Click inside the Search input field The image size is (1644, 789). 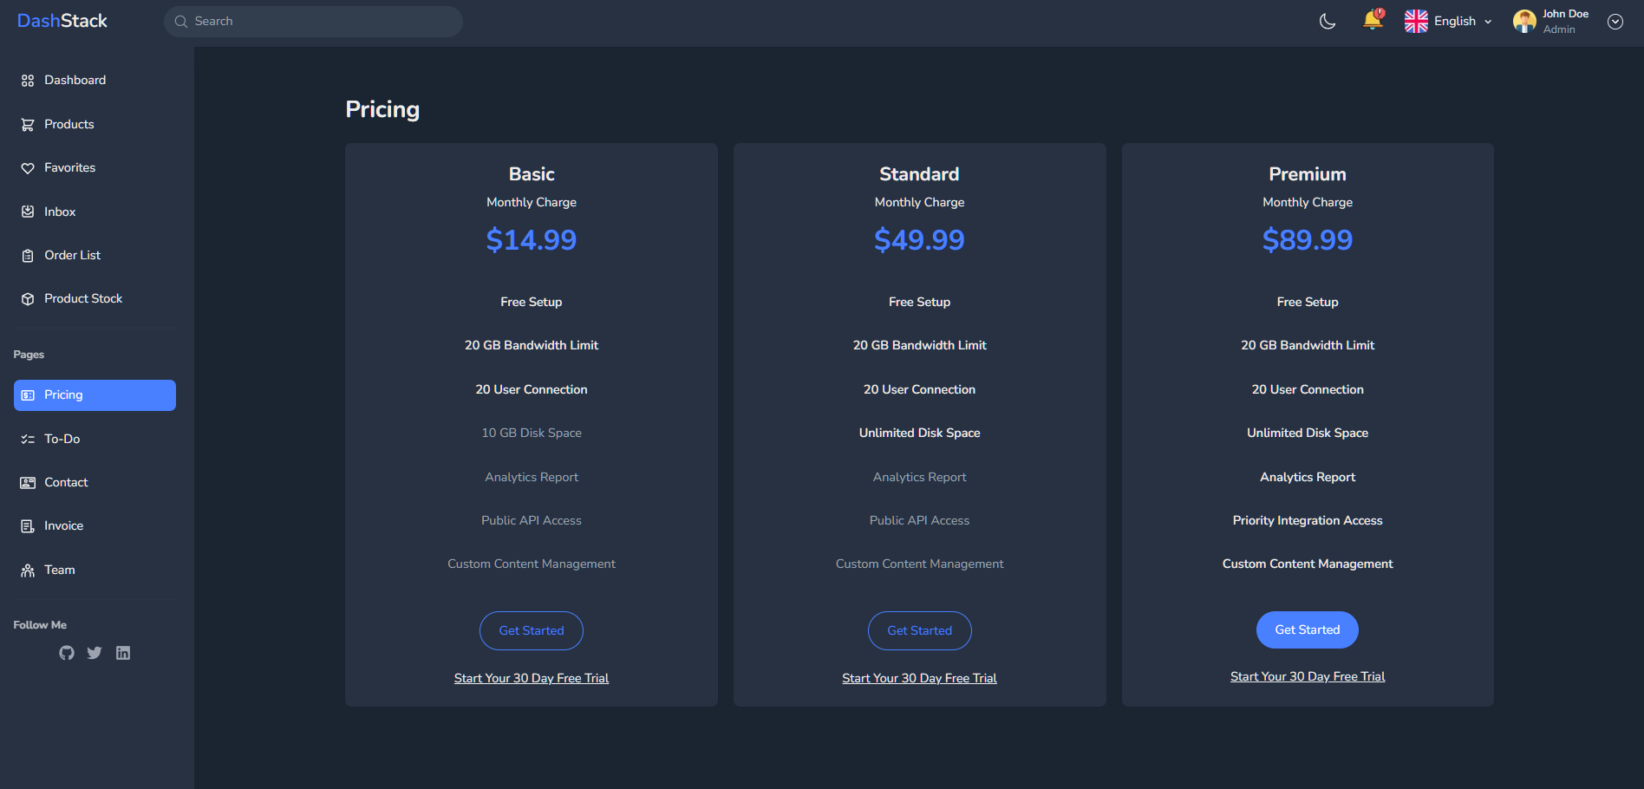(312, 21)
